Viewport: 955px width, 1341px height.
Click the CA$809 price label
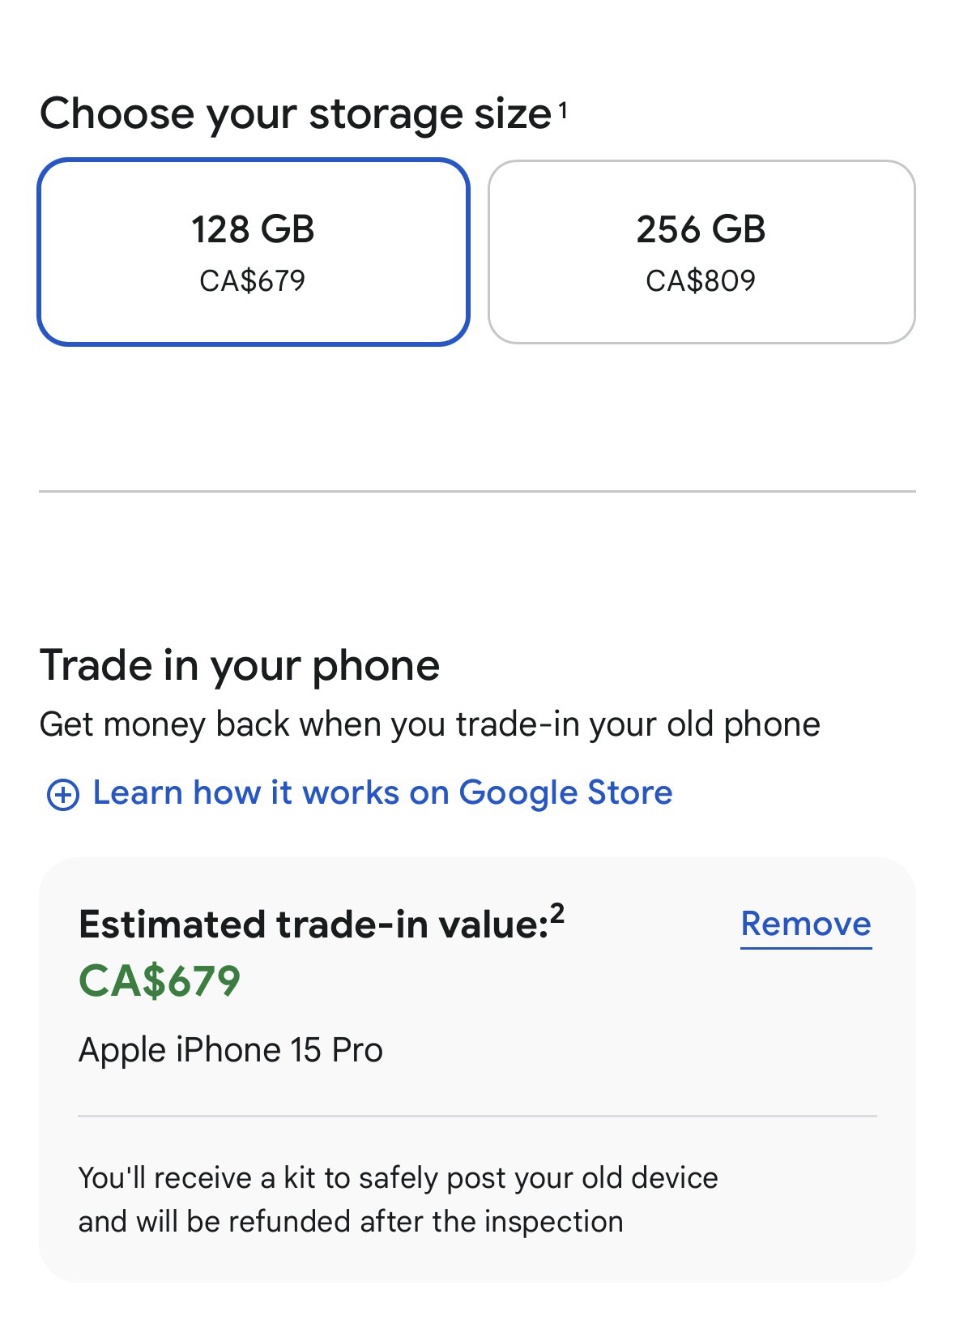tap(701, 281)
